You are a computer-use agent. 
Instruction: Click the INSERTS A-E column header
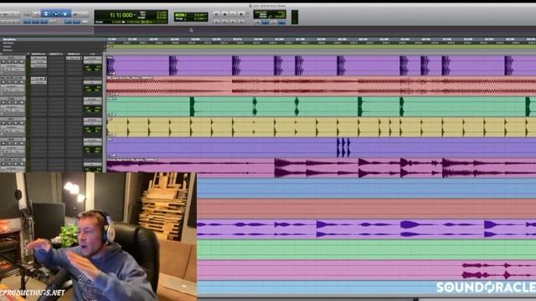point(39,54)
